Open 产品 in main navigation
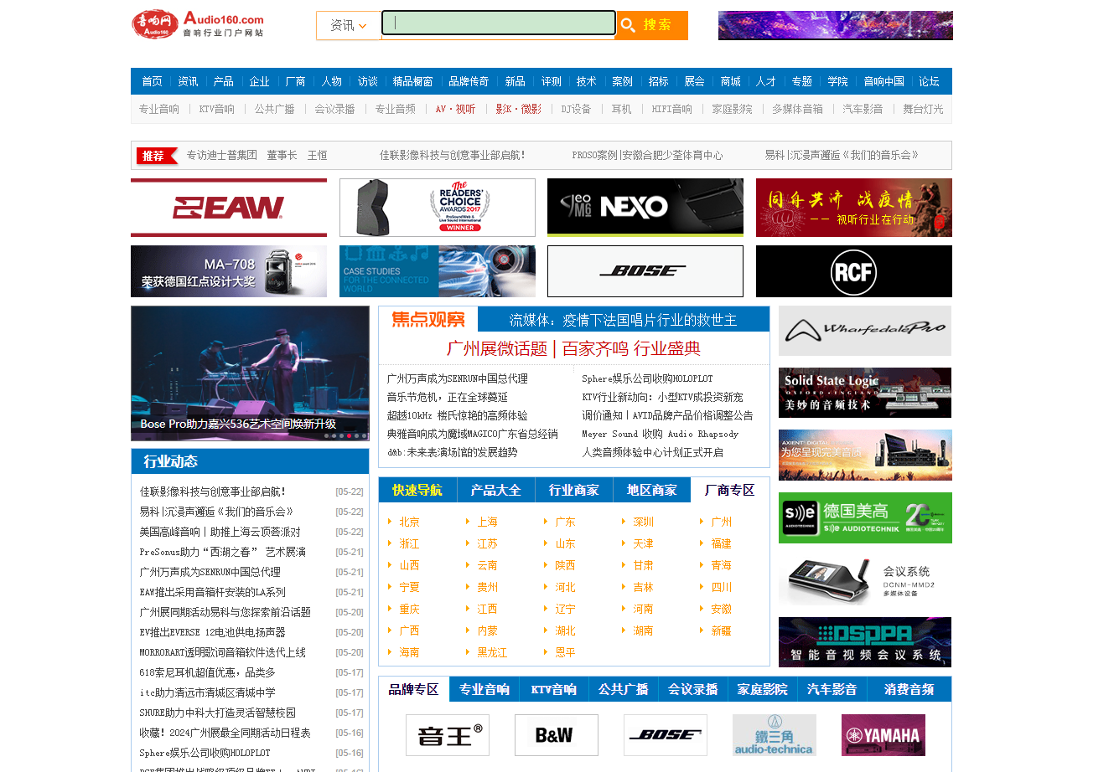1114x772 pixels. click(x=223, y=81)
